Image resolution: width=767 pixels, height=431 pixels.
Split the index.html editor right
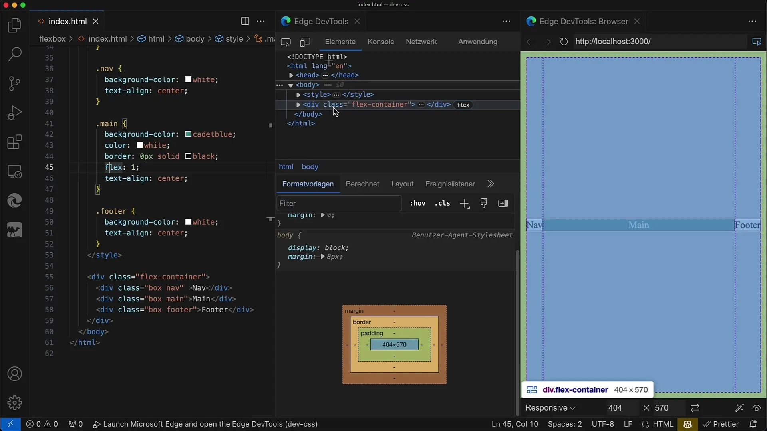coord(245,21)
